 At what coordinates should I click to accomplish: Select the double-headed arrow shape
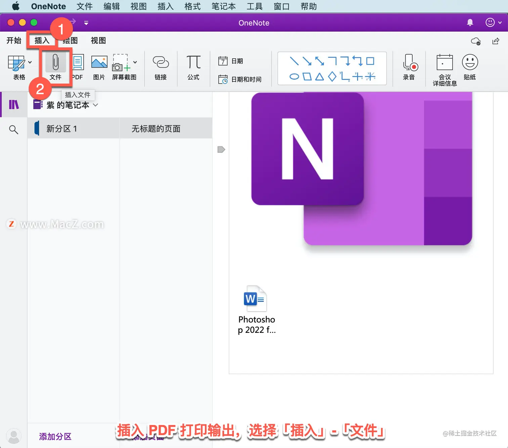(320, 61)
